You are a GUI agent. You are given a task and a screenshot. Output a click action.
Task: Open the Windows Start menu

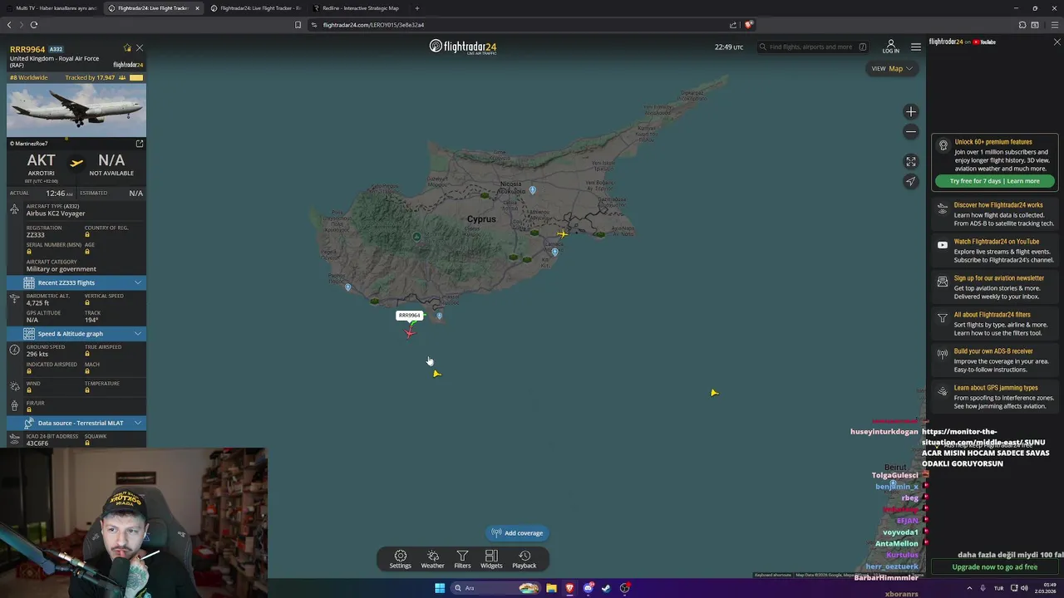(x=439, y=588)
